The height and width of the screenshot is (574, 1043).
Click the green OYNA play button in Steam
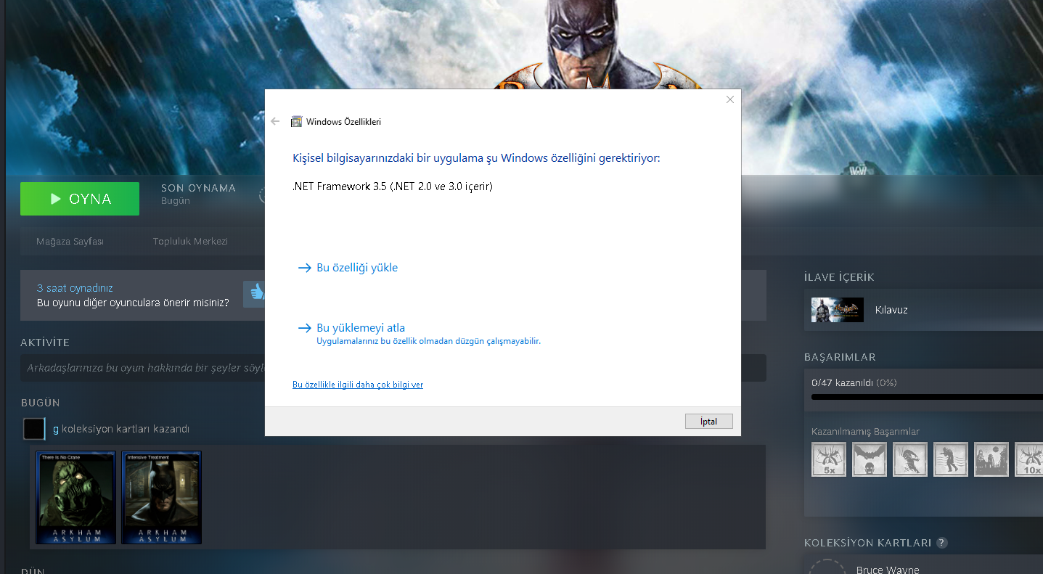pyautogui.click(x=80, y=199)
